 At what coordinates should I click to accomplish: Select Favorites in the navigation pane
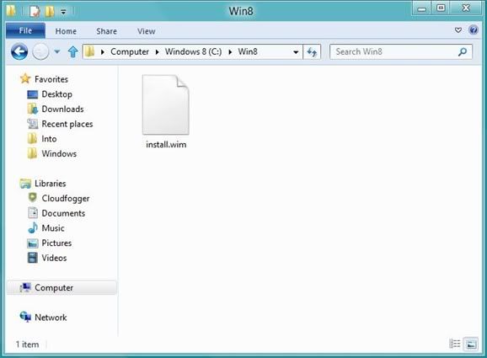51,79
